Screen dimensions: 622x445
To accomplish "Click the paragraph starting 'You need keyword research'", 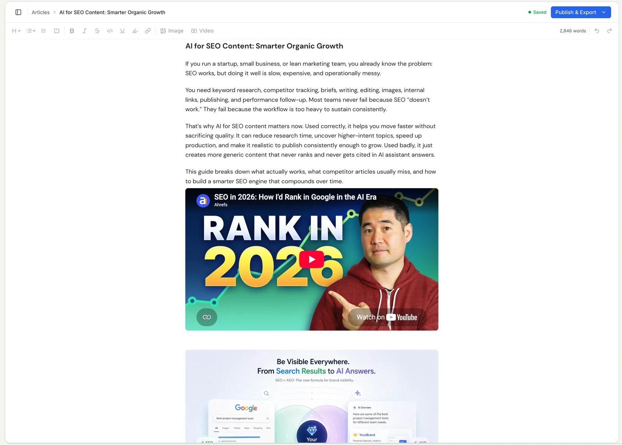I will click(x=308, y=100).
